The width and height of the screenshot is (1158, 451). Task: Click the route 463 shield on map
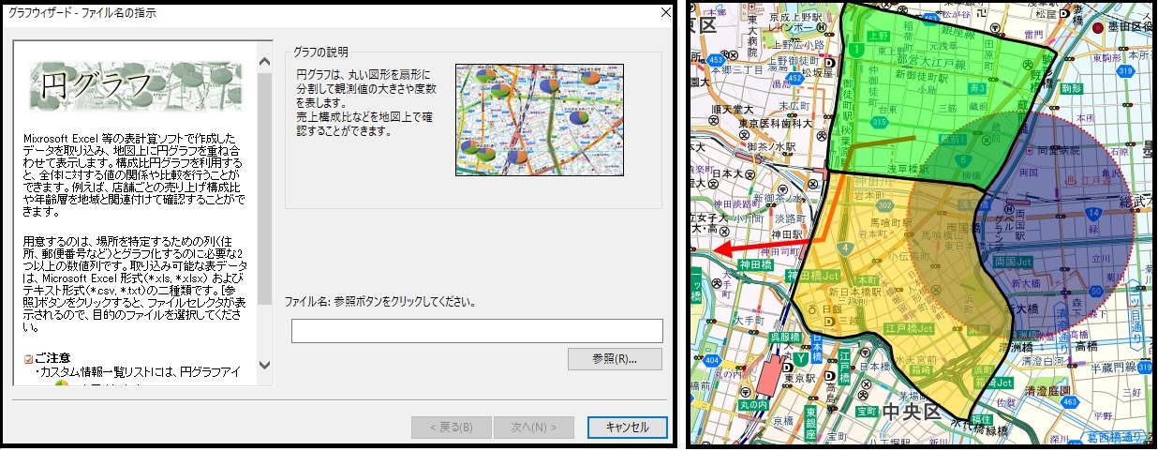pyautogui.click(x=1070, y=402)
